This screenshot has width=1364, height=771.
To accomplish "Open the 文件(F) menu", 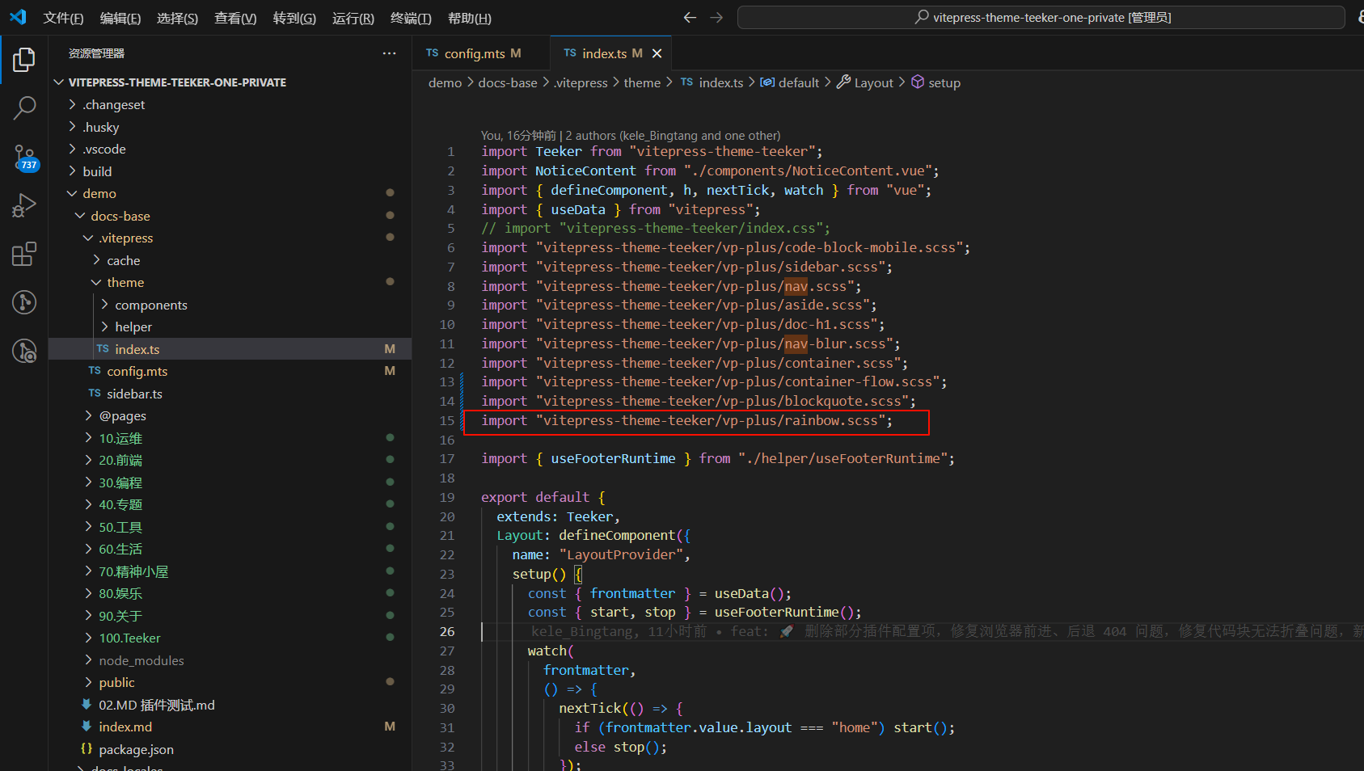I will pyautogui.click(x=63, y=18).
